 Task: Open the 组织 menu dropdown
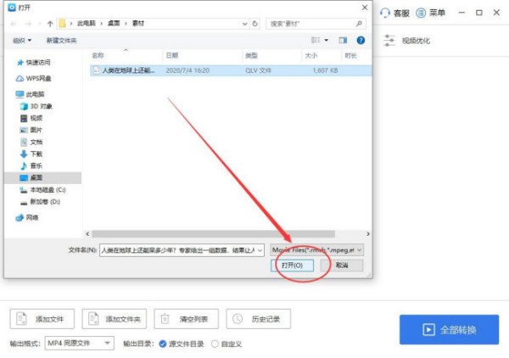pyautogui.click(x=22, y=40)
